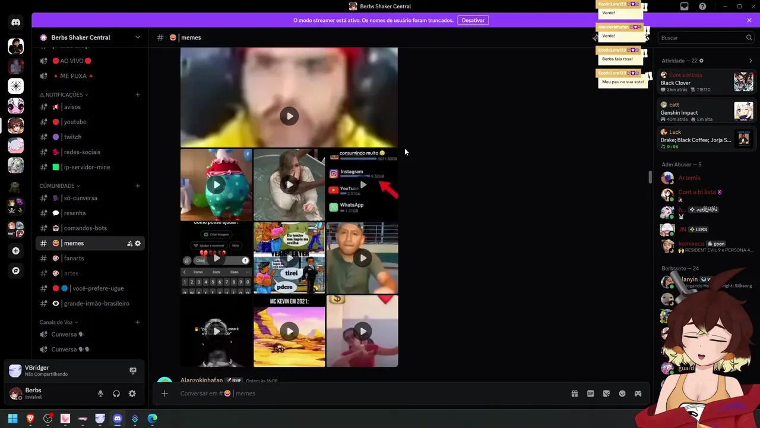Add a new server
The height and width of the screenshot is (428, 760).
15,251
